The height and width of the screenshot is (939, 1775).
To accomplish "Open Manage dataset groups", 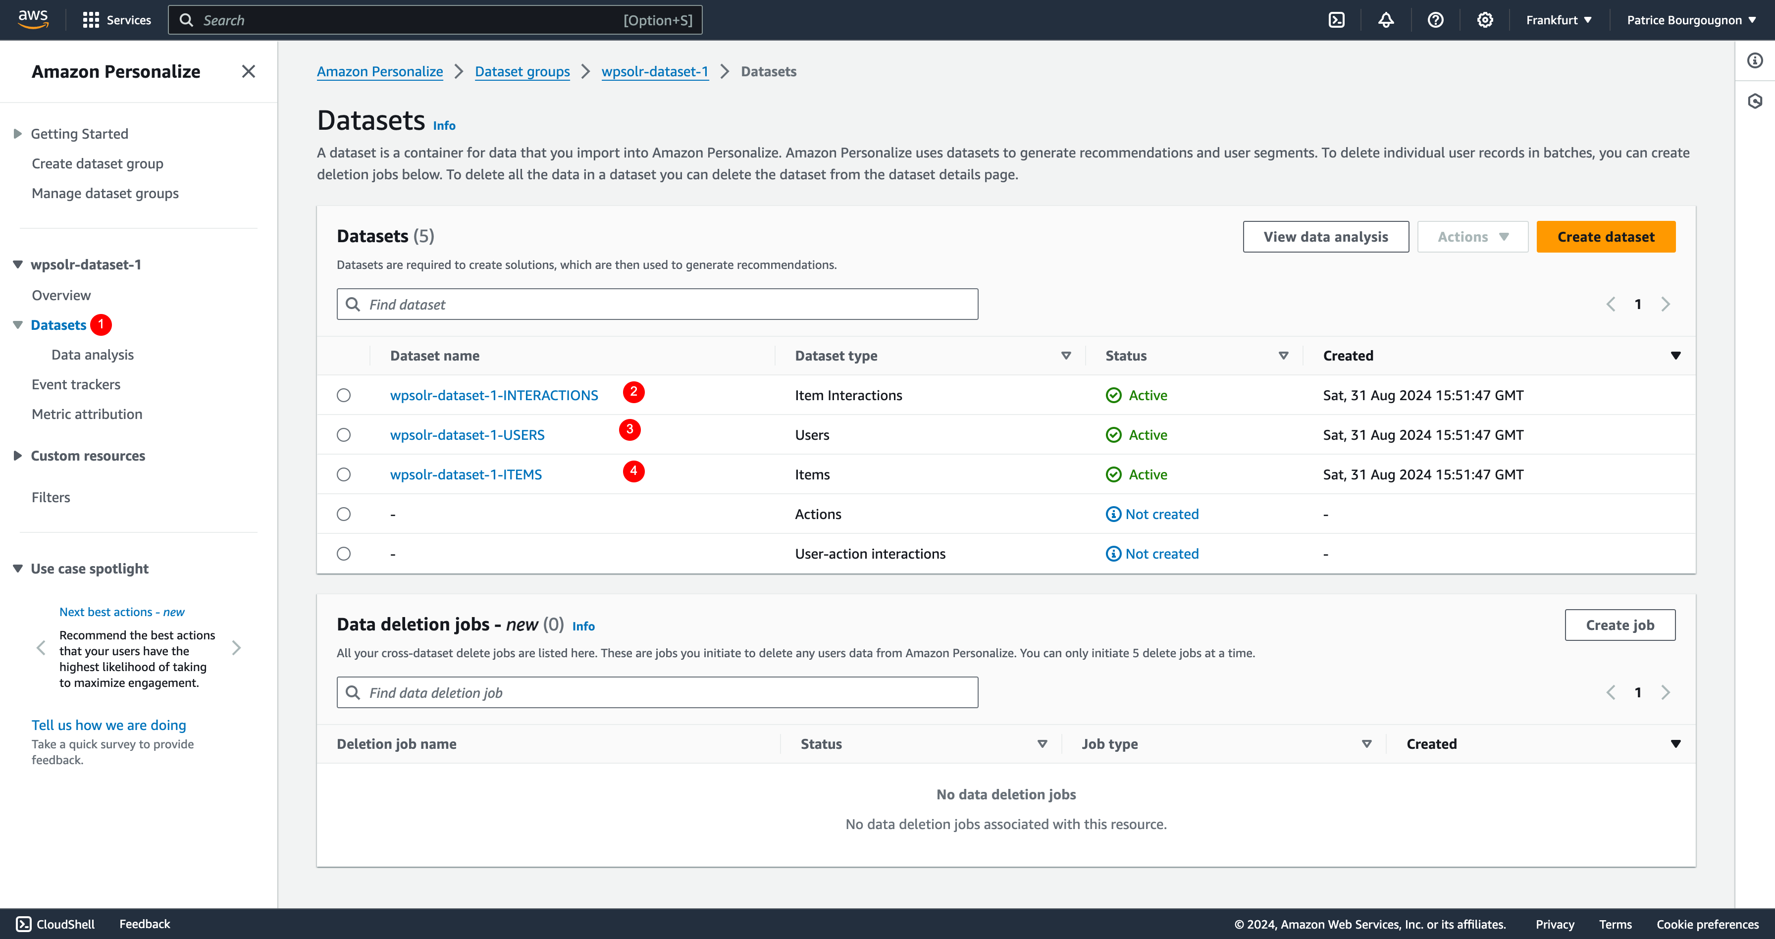I will [x=104, y=194].
